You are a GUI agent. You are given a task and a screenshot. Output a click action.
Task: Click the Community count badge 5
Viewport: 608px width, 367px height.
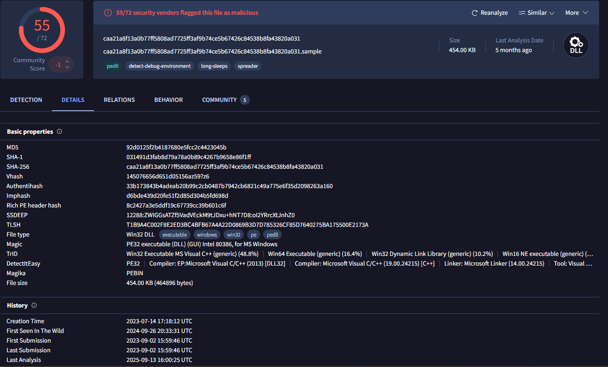pyautogui.click(x=245, y=100)
